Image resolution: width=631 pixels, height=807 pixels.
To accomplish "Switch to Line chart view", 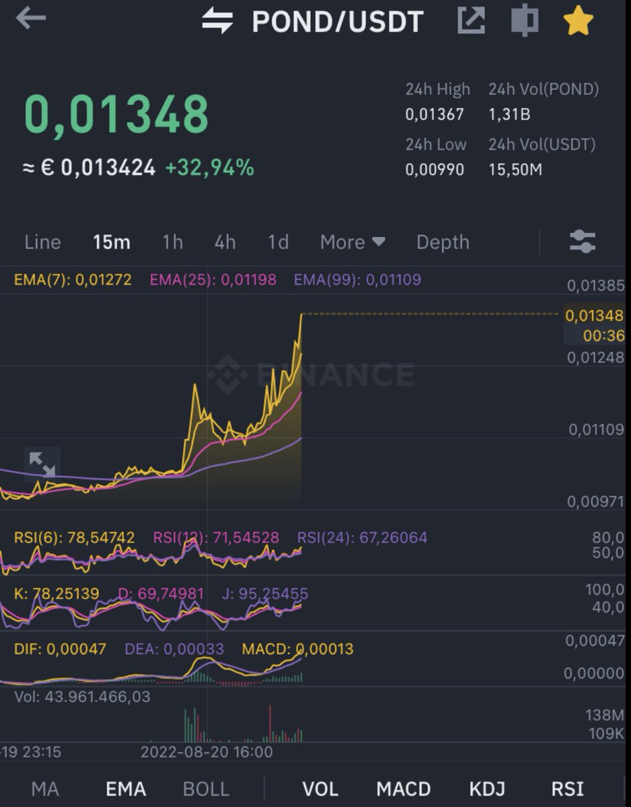I will [x=42, y=242].
